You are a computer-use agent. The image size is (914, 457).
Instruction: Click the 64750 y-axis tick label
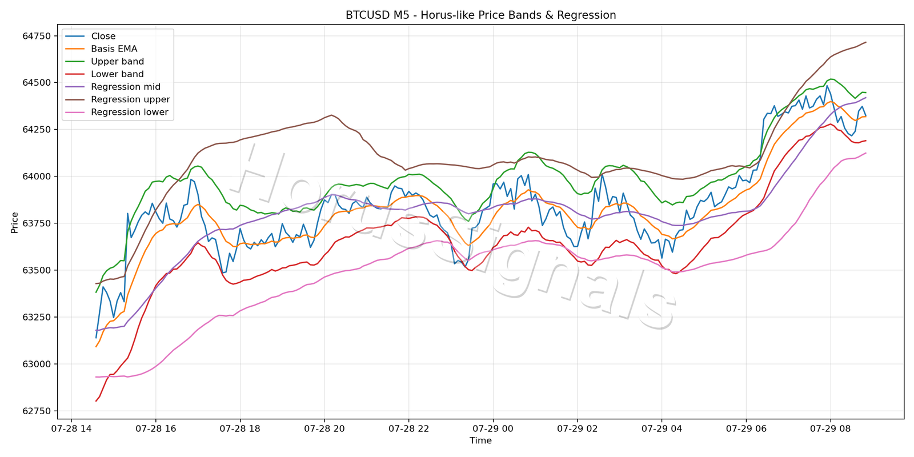point(38,36)
